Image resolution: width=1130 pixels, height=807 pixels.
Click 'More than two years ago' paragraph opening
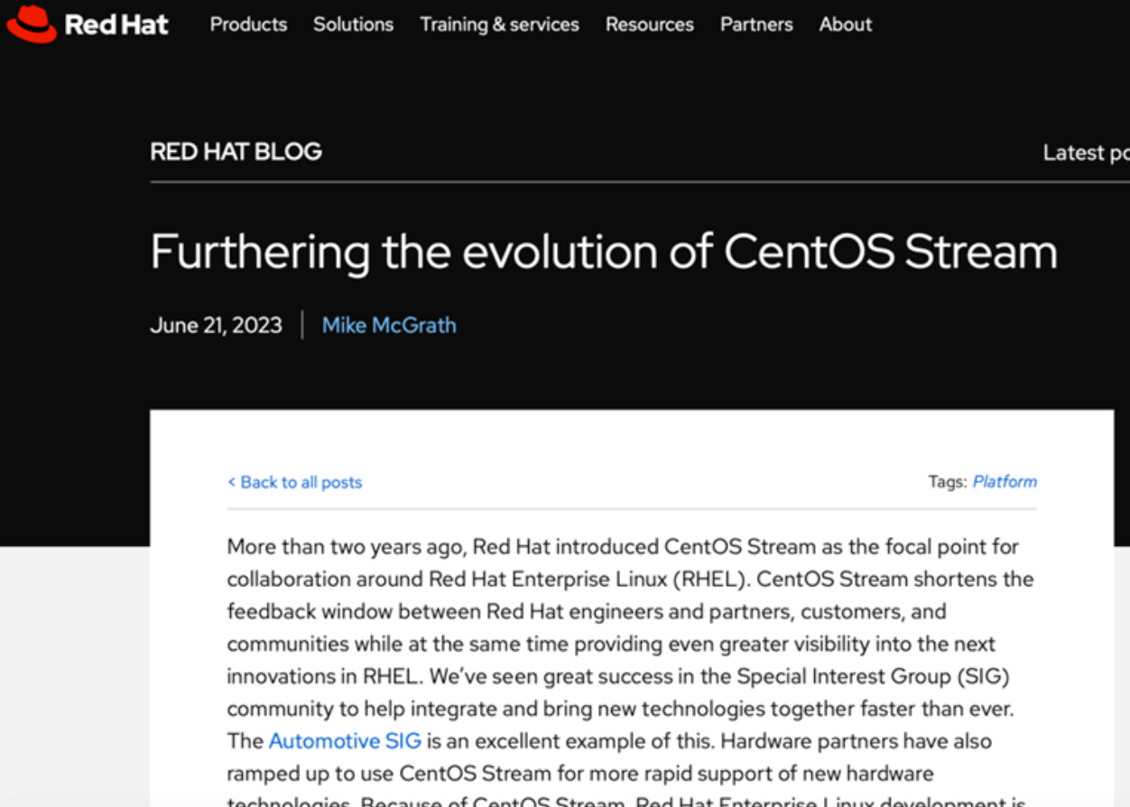[x=347, y=546]
